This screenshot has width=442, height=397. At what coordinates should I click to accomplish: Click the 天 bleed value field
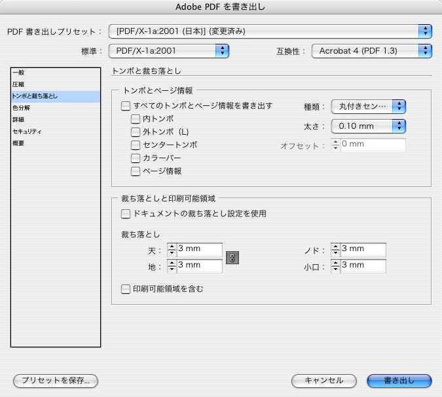(200, 249)
